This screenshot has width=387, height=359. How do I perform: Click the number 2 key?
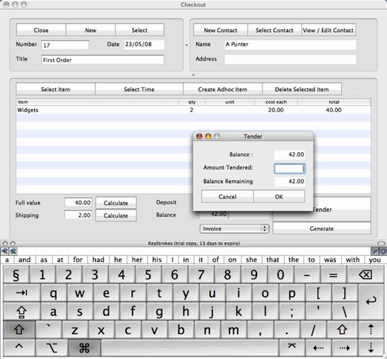[68, 274]
